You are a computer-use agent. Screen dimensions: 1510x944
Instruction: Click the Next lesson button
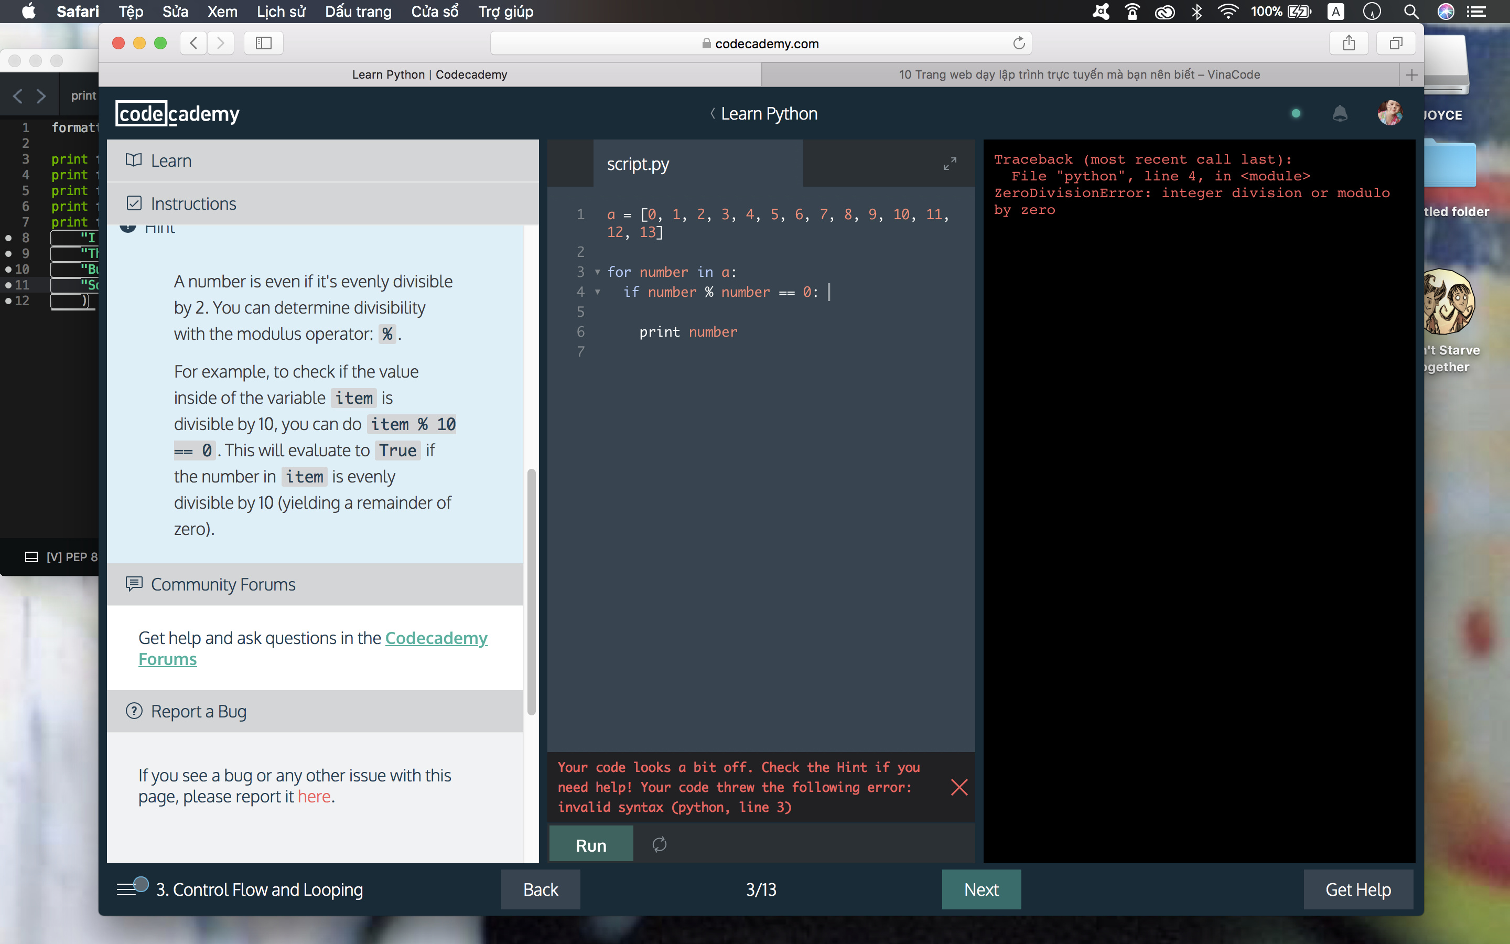coord(981,889)
